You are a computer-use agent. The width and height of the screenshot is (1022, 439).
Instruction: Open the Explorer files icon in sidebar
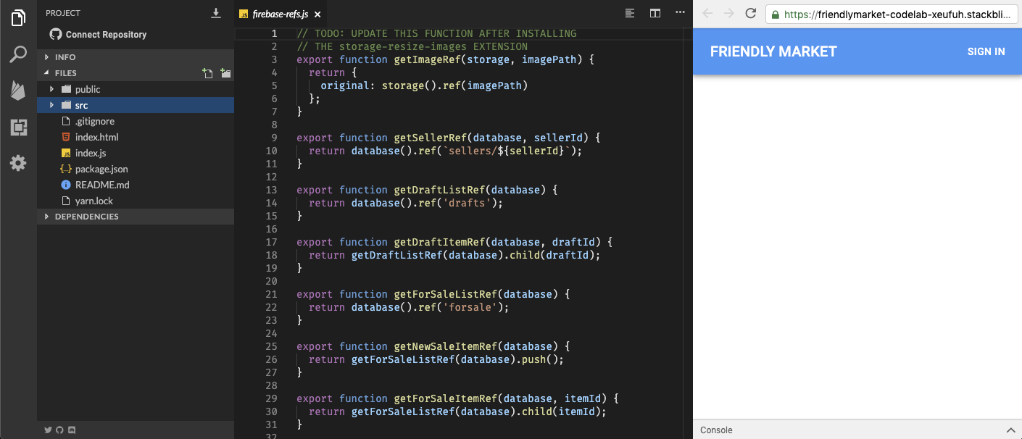[18, 18]
